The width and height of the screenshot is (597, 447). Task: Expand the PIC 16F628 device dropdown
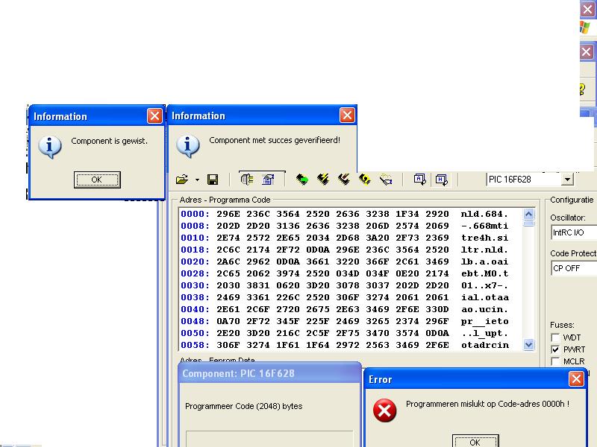(567, 180)
